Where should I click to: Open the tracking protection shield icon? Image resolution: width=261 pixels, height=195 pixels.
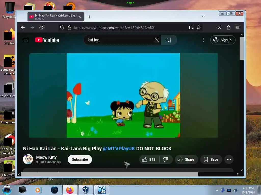pyautogui.click(x=62, y=27)
